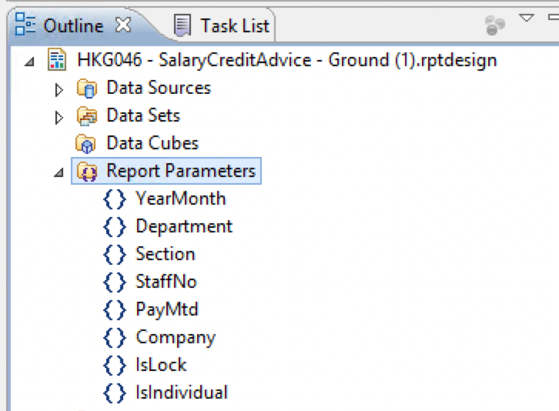
Task: Click the IsLock parameter braces icon
Action: coord(114,365)
